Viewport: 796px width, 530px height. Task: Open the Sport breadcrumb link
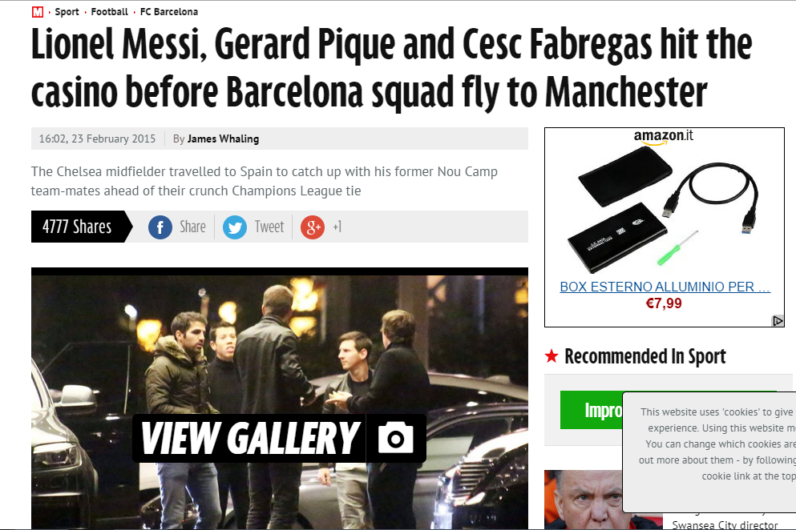(x=67, y=12)
